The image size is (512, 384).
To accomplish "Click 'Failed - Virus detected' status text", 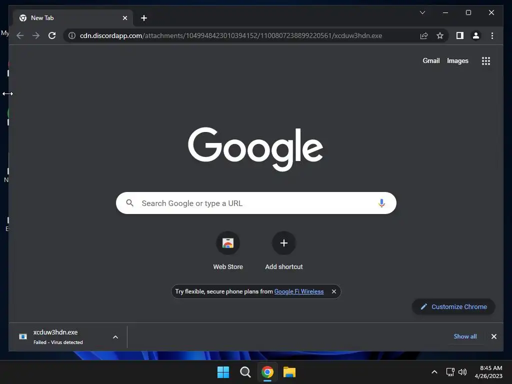I will click(58, 342).
